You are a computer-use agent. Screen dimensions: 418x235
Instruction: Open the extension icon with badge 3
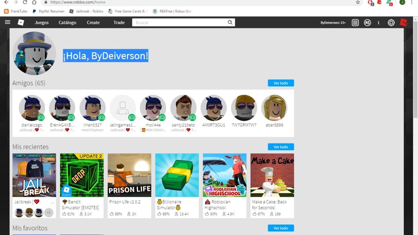[x=370, y=3]
